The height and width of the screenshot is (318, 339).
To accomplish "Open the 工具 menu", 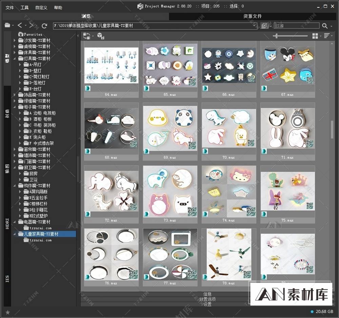I will 24,7.
